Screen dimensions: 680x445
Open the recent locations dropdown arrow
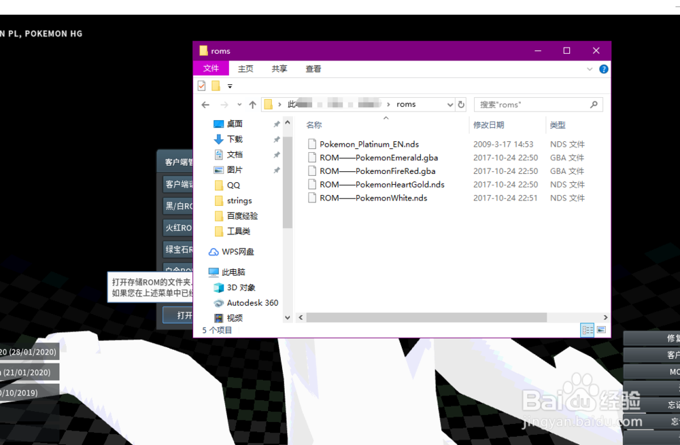[x=239, y=105]
